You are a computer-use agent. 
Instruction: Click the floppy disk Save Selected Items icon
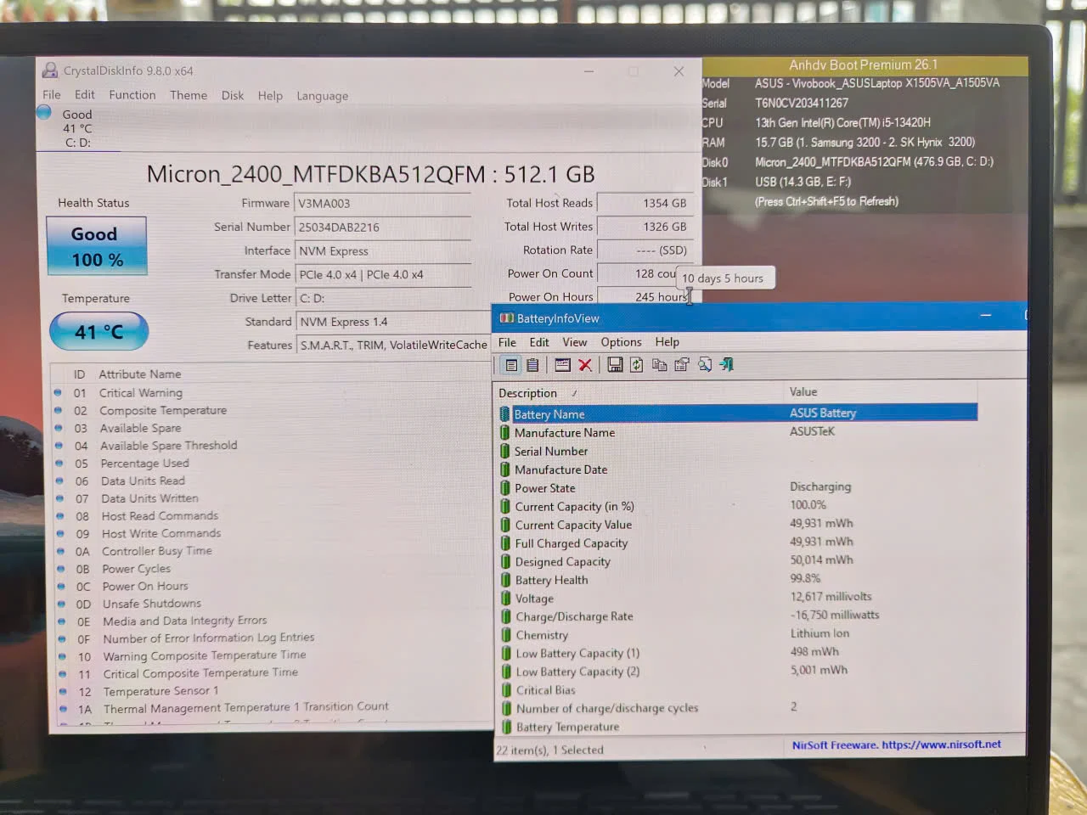[615, 365]
